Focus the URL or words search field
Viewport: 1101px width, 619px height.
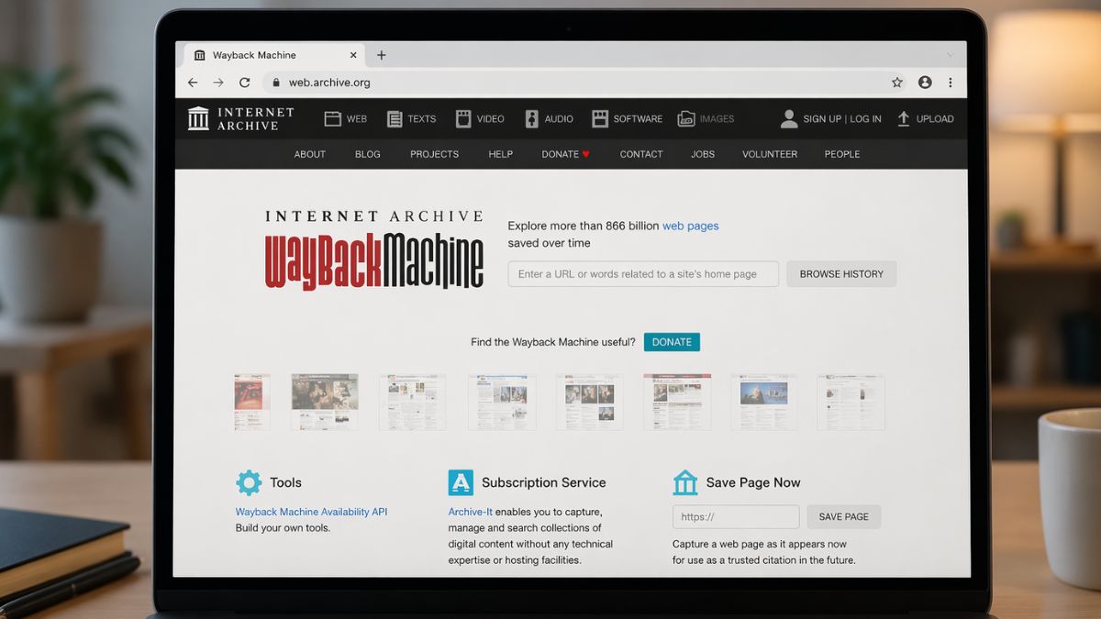click(x=643, y=274)
